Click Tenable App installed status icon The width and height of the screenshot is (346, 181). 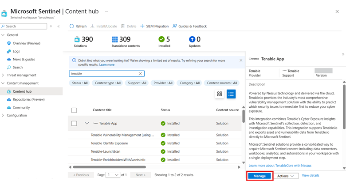point(163,123)
